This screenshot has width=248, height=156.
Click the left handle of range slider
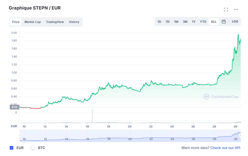(x=20, y=135)
